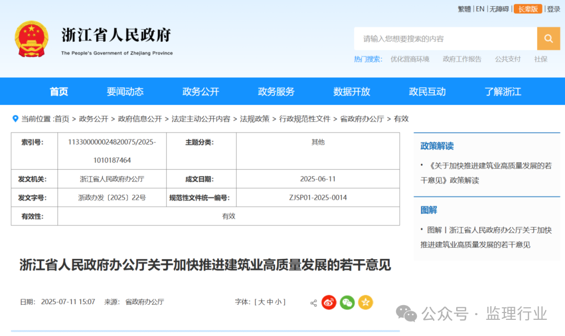Set font size to 小
Screen dimensions: 565x336
pos(278,302)
